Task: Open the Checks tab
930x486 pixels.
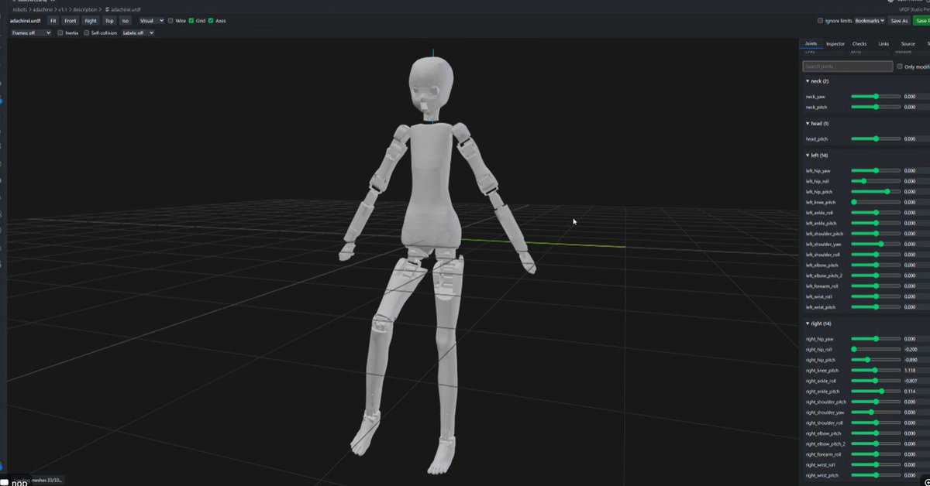Action: click(859, 44)
